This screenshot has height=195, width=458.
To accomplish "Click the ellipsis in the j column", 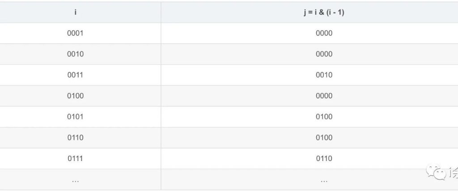I will click(324, 180).
